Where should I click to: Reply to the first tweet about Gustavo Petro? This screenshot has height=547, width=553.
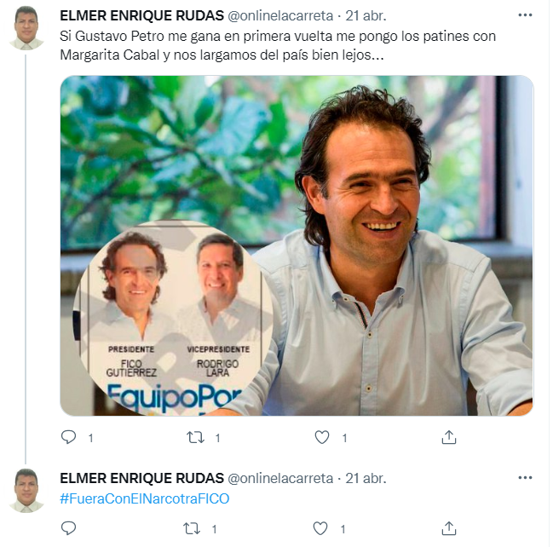click(68, 437)
